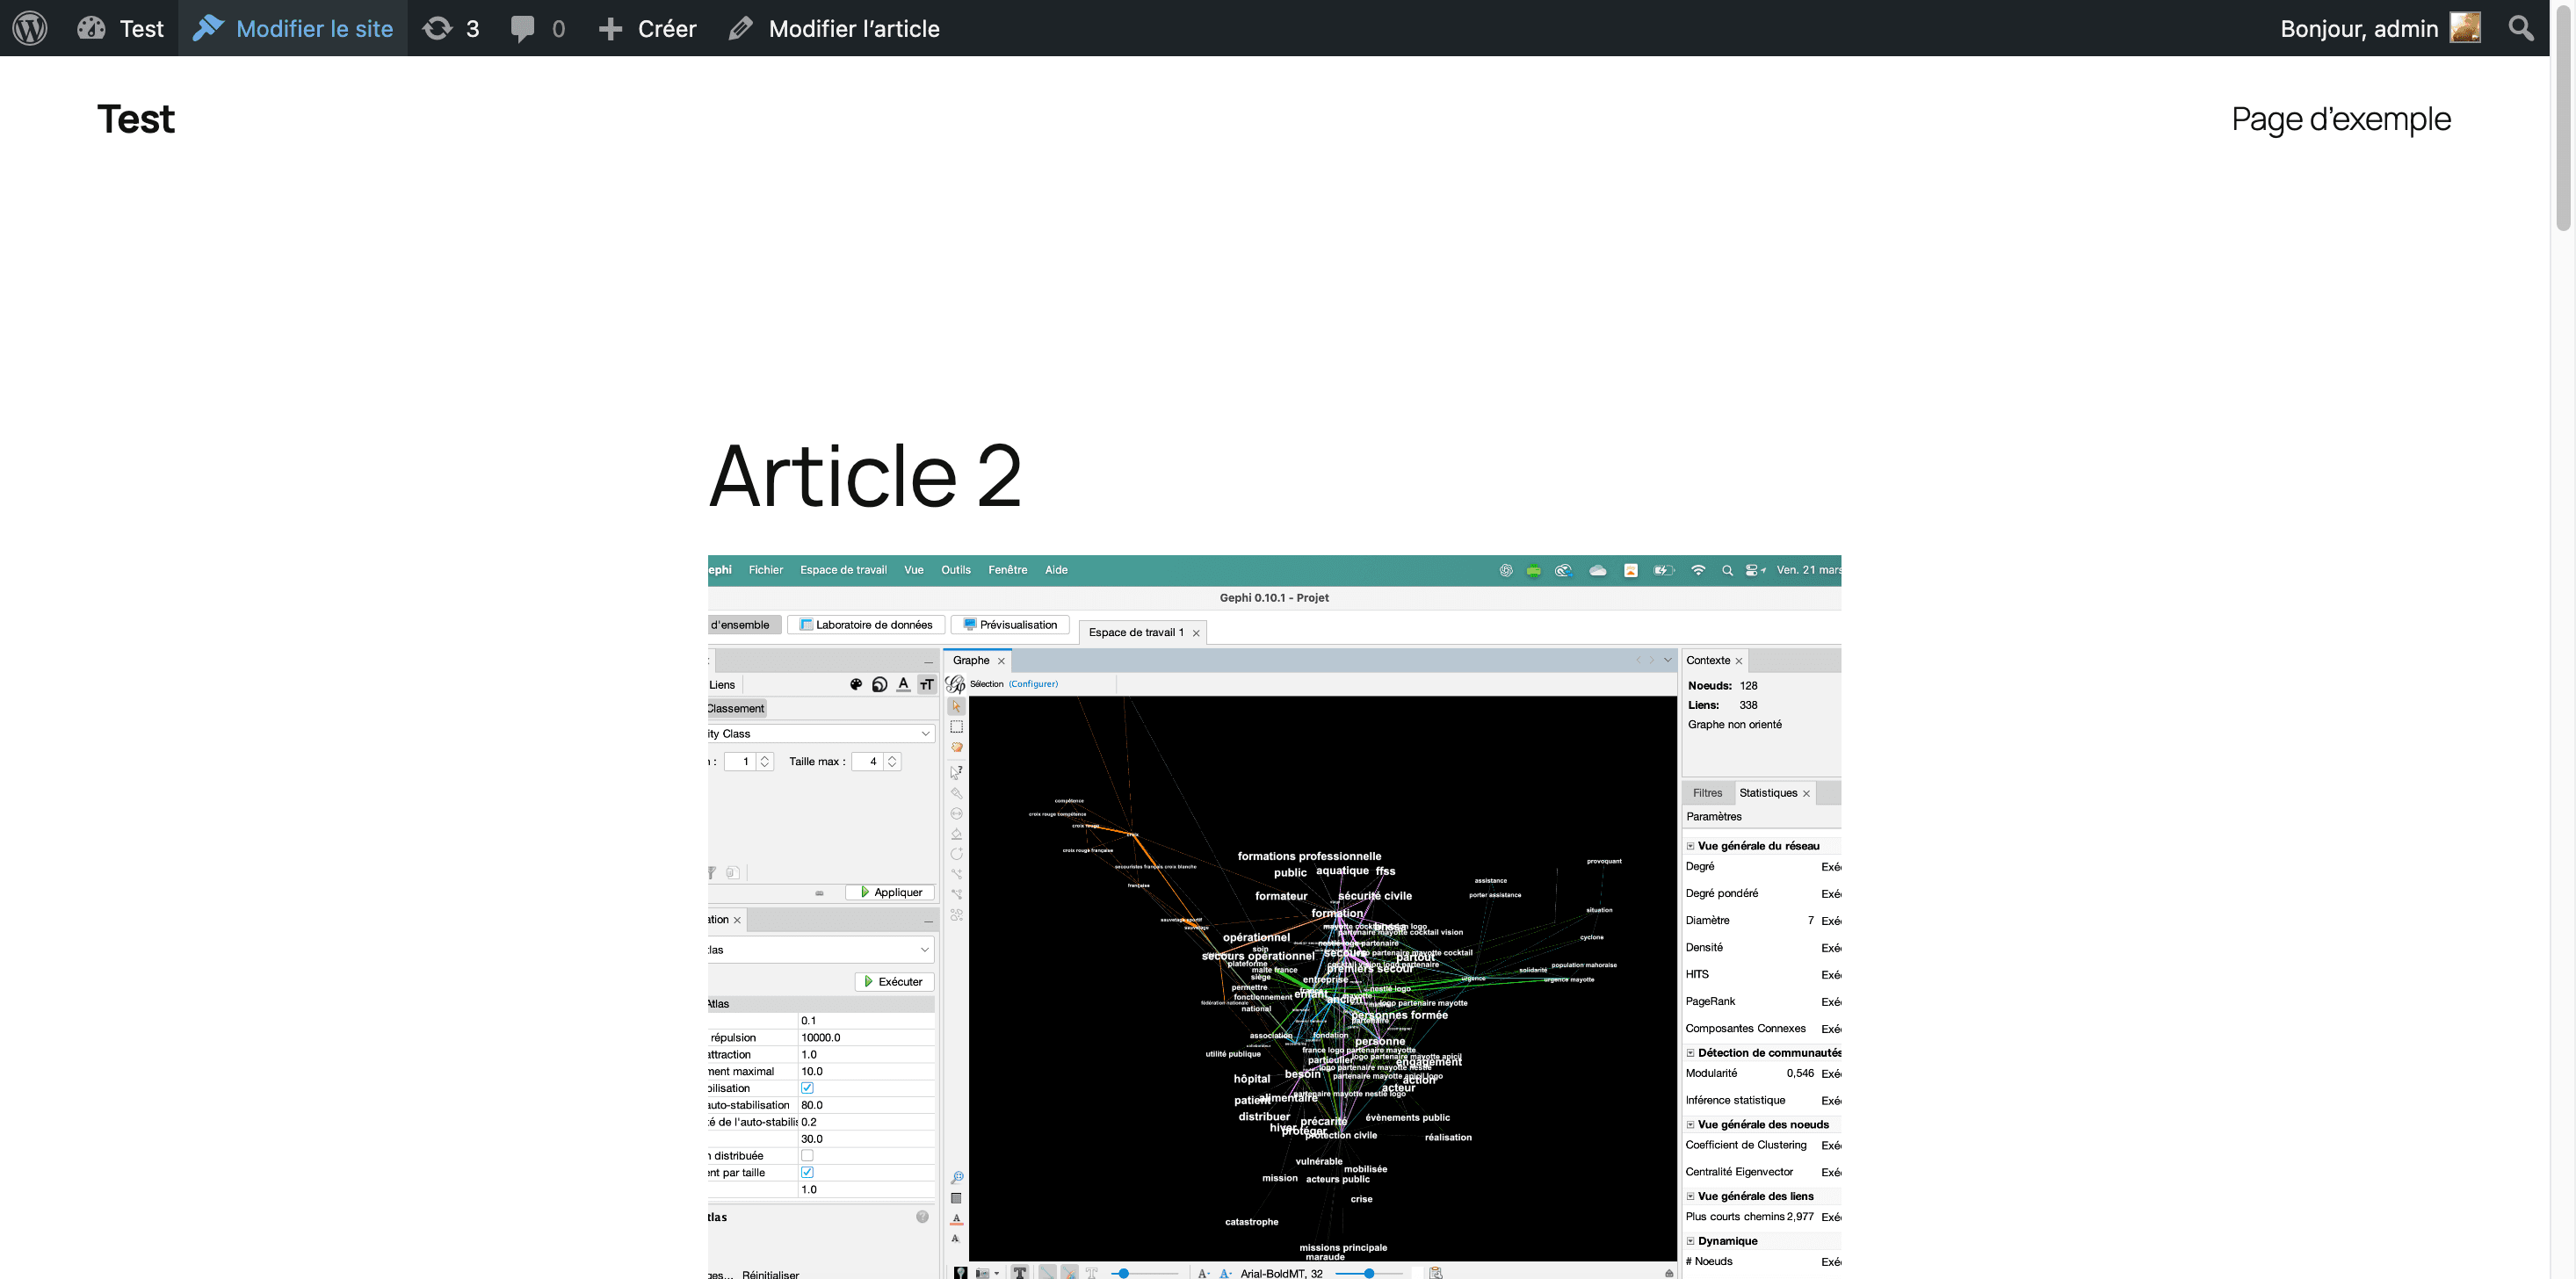Click the Gephi logo beside Sélection
This screenshot has width=2576, height=1279.
tap(956, 684)
